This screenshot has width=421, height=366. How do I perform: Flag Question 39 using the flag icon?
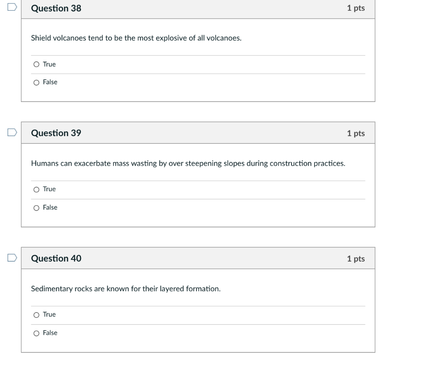12,132
